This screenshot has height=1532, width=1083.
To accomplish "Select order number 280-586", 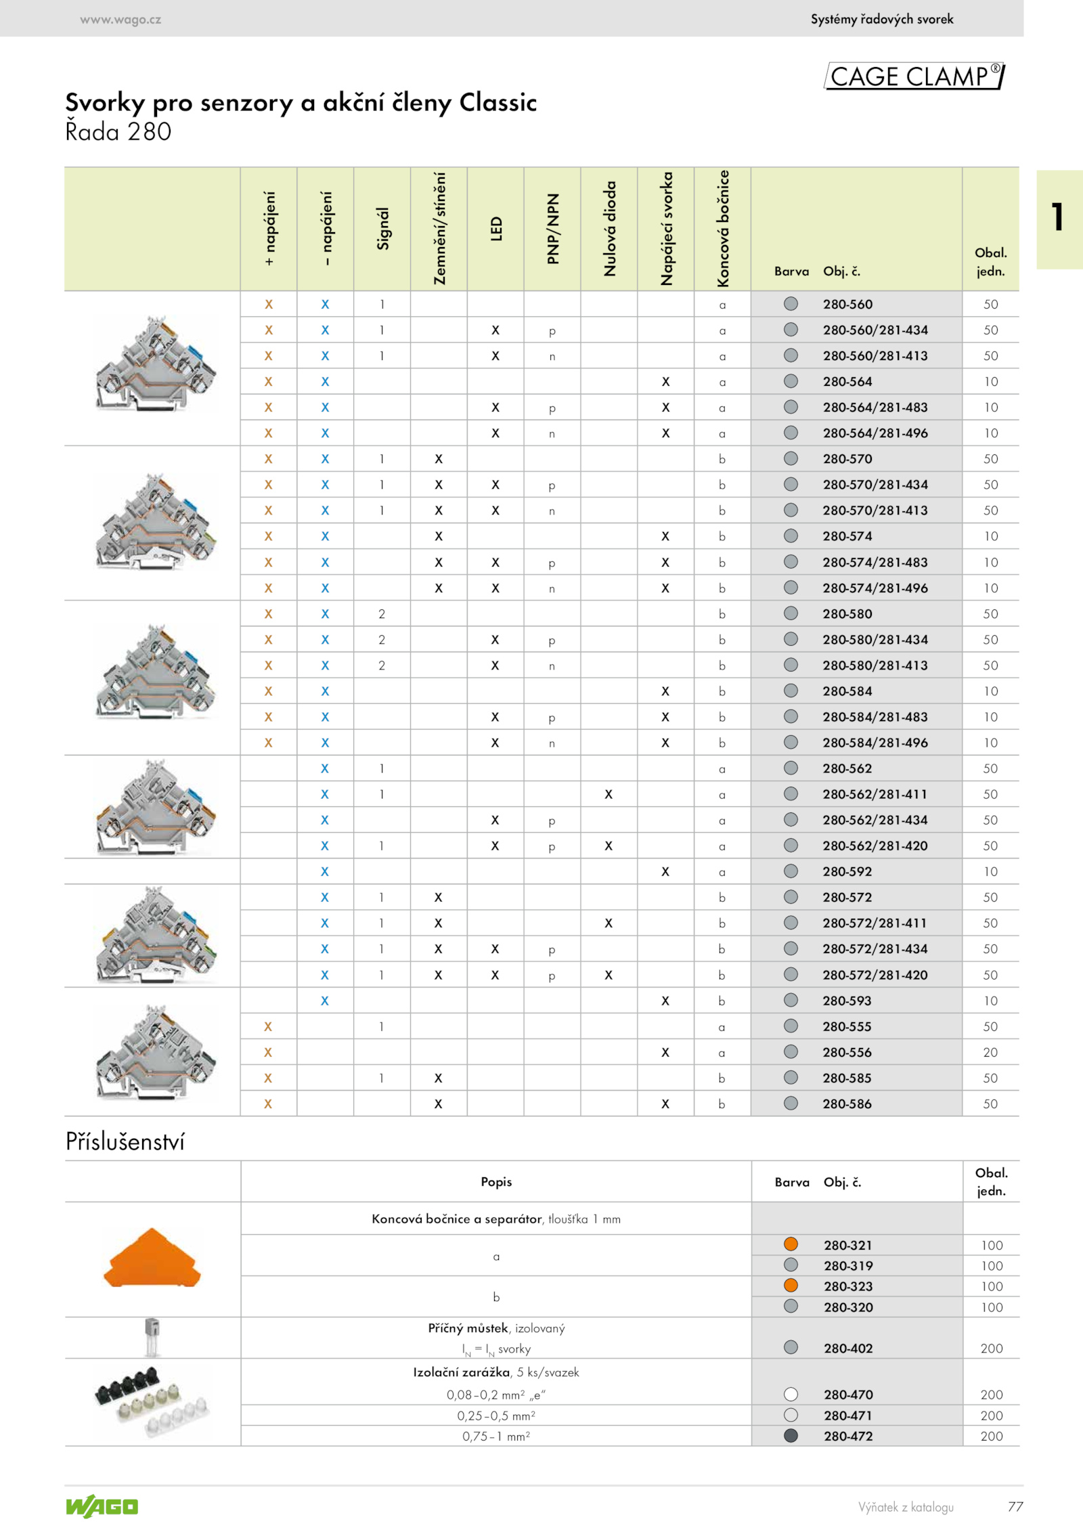I will [847, 1104].
